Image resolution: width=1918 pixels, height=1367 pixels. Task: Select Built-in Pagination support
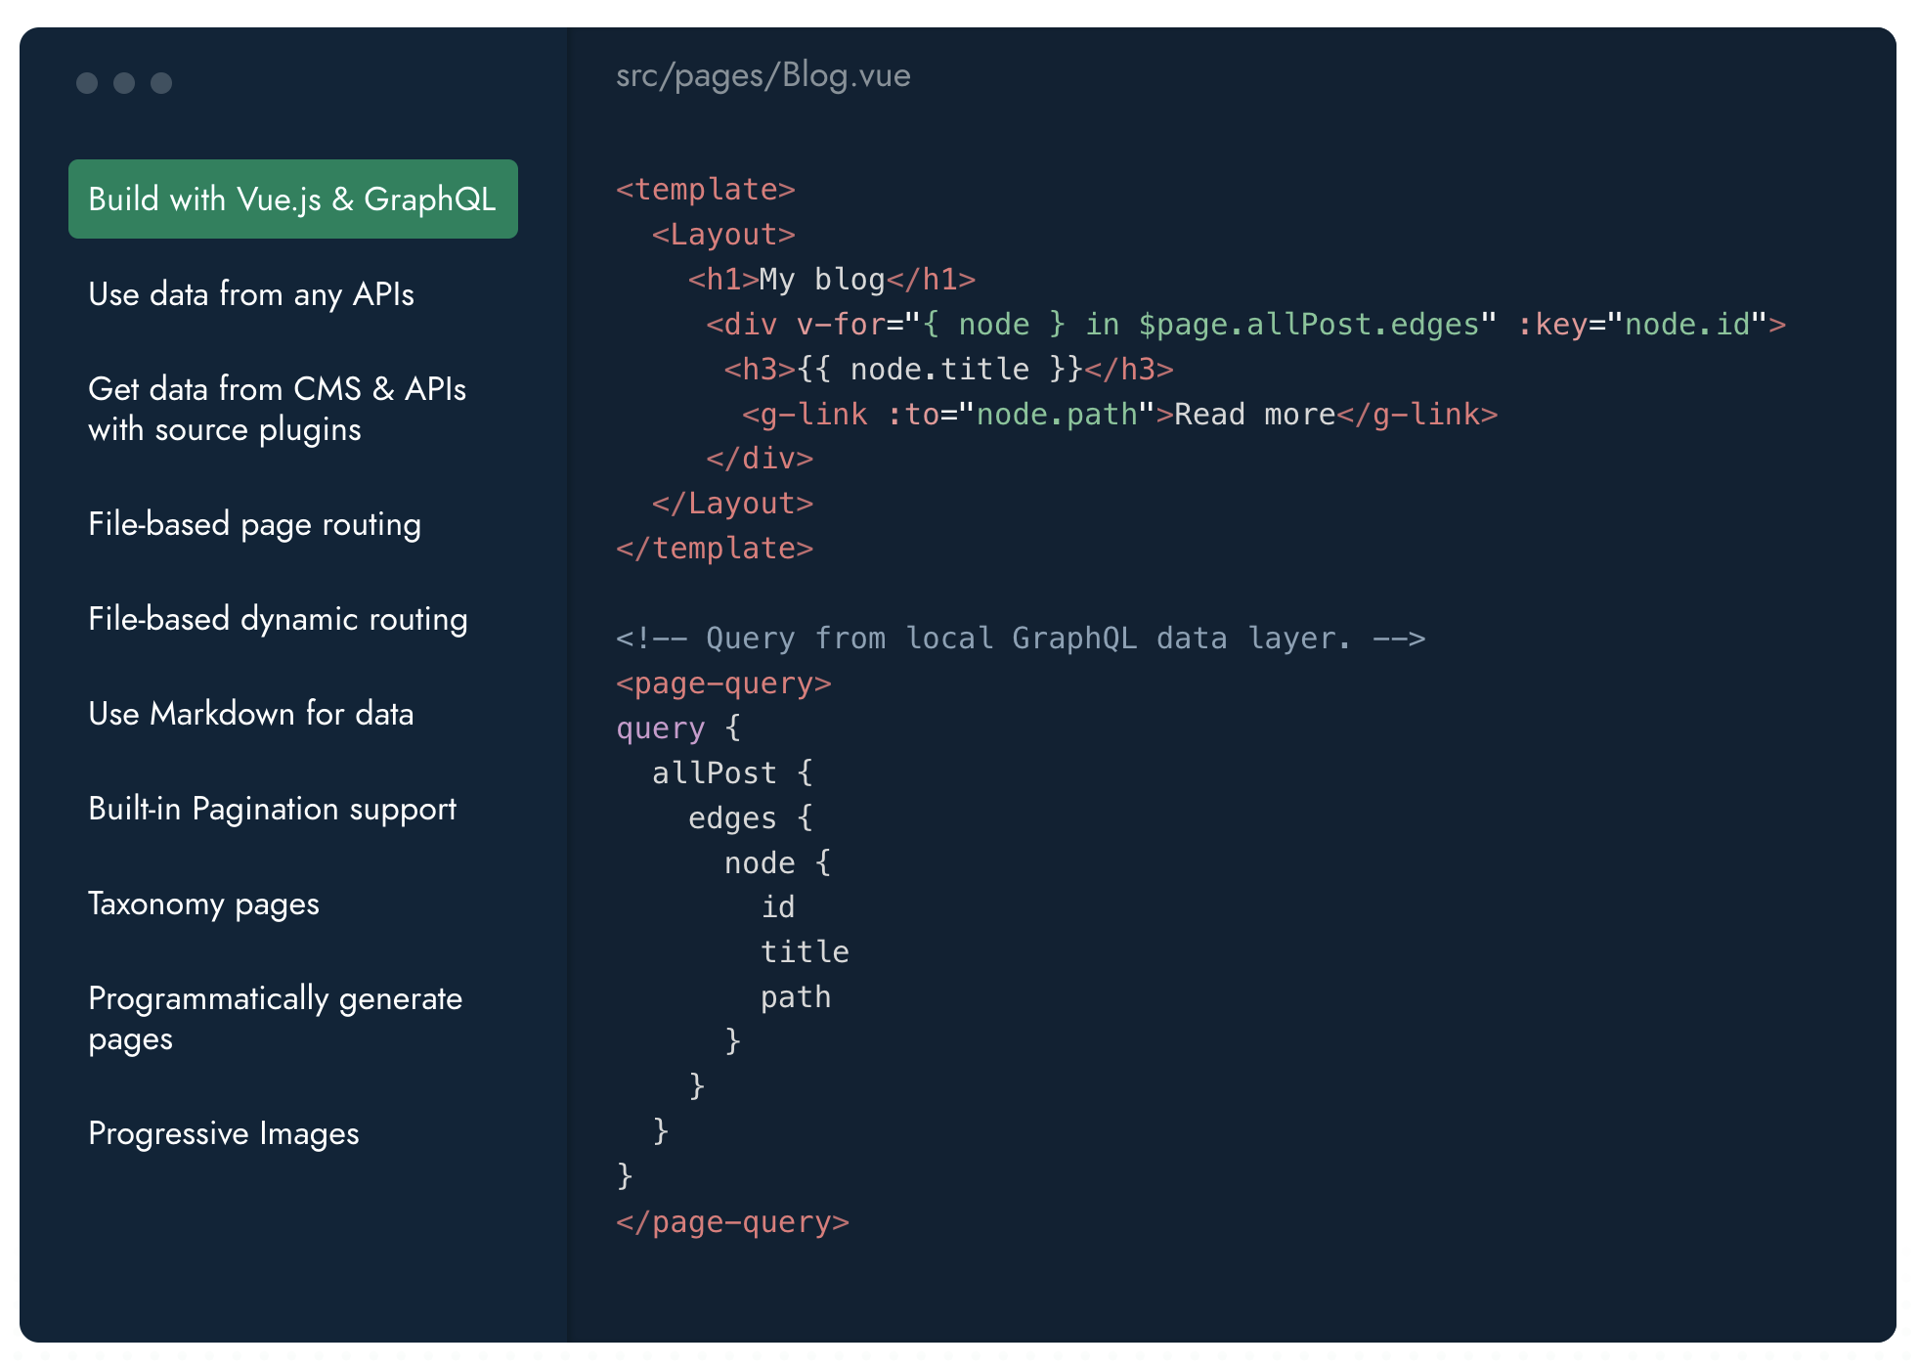tap(272, 809)
